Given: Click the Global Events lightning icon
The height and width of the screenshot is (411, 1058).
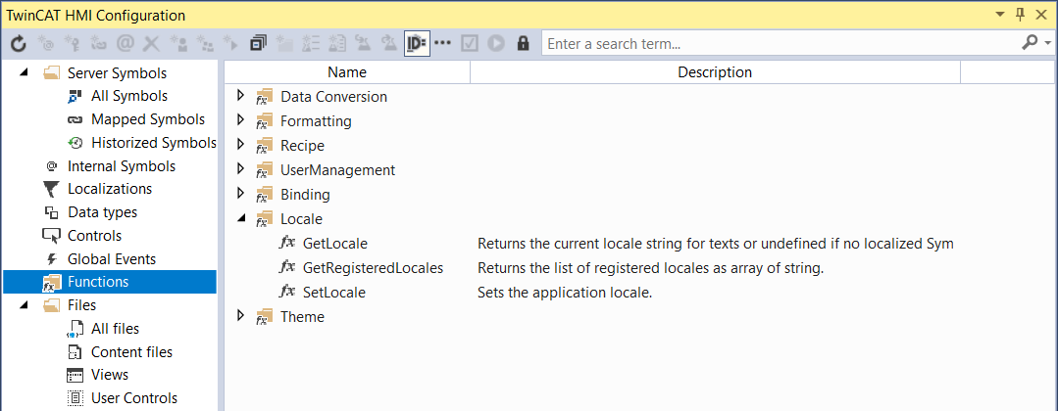Looking at the screenshot, I should point(51,259).
